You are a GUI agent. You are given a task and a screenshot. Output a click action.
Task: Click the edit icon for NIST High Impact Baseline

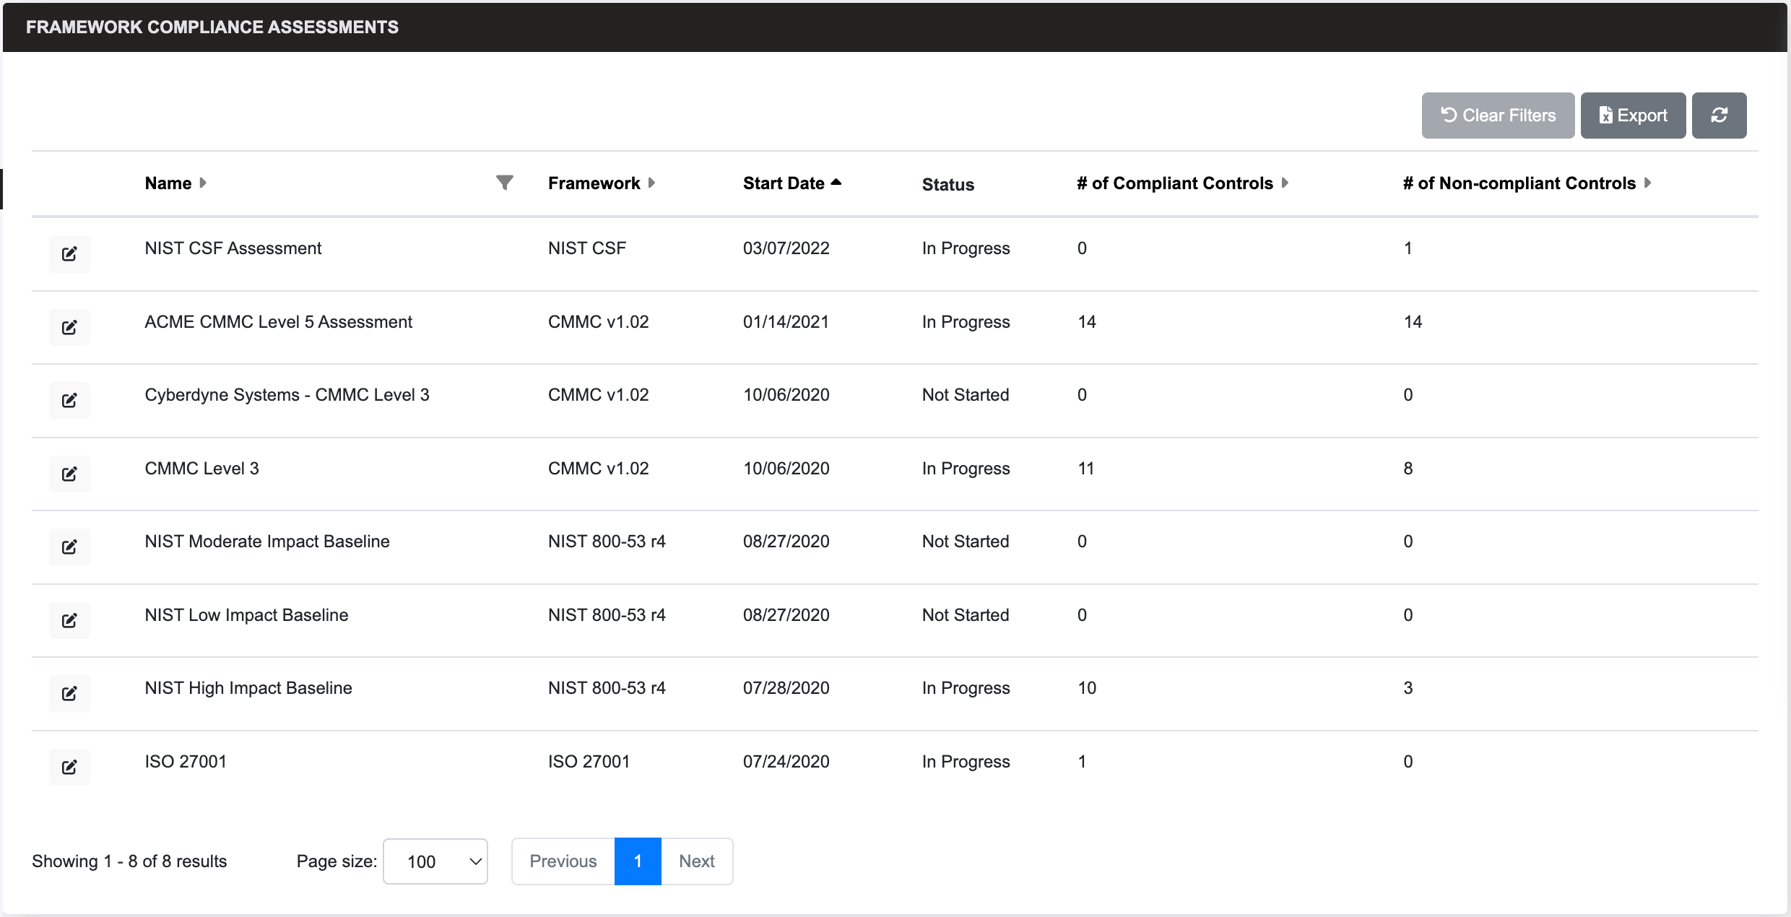(69, 690)
